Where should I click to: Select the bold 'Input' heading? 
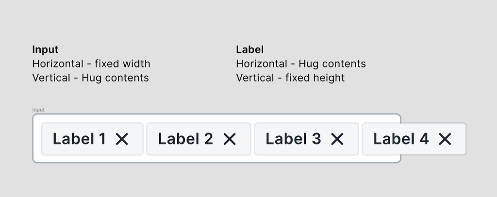coord(45,49)
